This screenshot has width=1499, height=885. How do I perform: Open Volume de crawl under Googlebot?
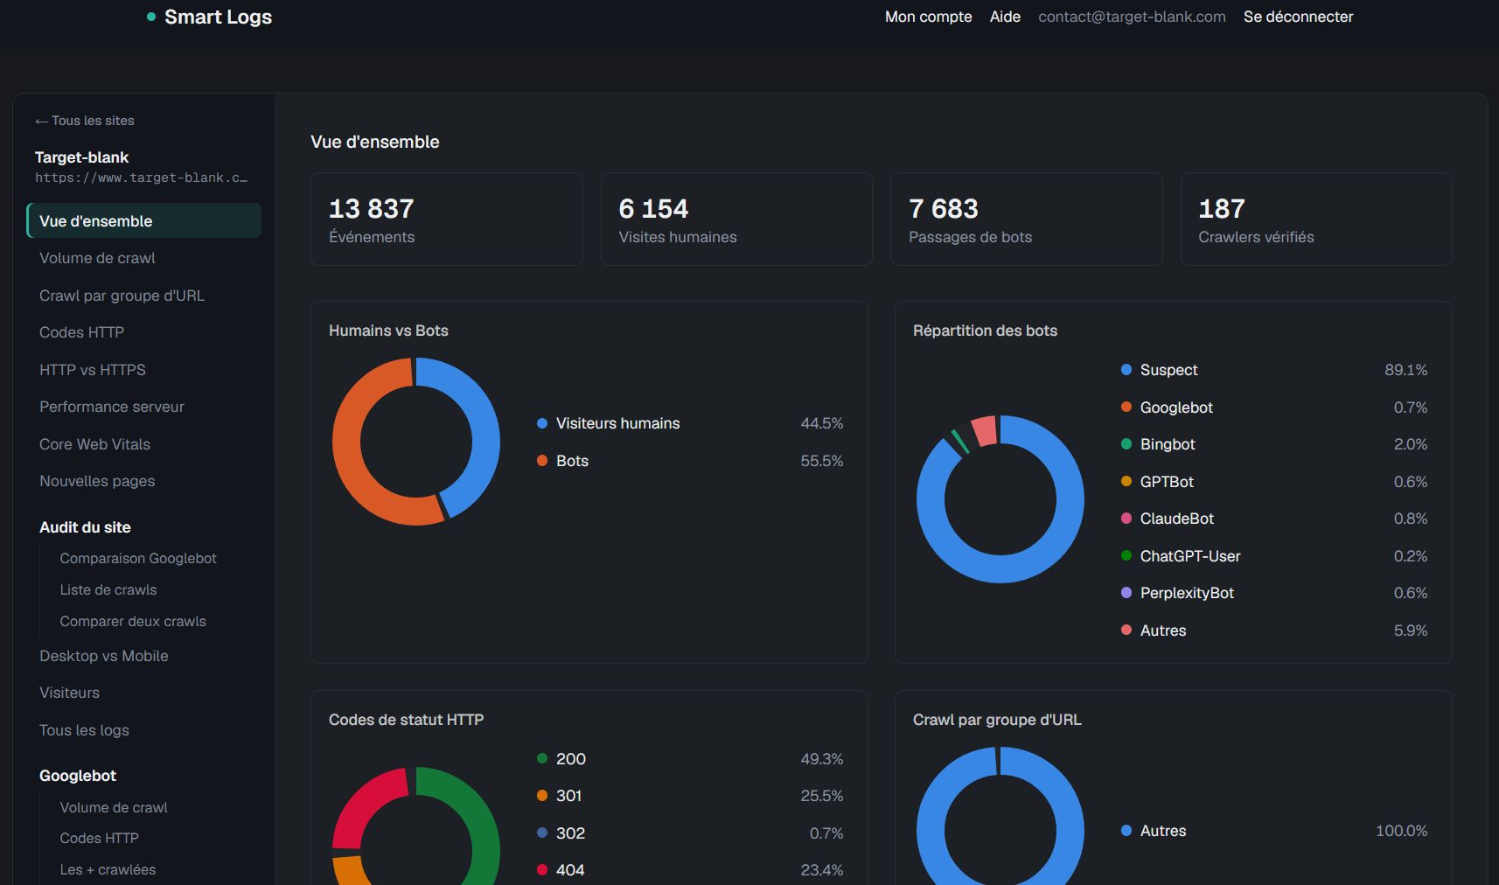point(114,807)
